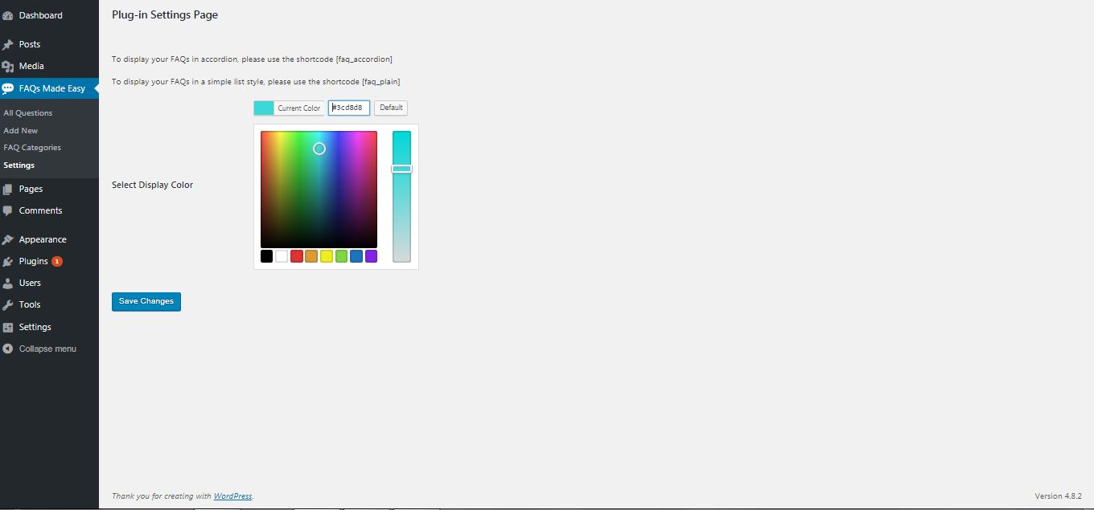The height and width of the screenshot is (510, 1094).
Task: Open All Questions submenu link
Action: point(28,113)
